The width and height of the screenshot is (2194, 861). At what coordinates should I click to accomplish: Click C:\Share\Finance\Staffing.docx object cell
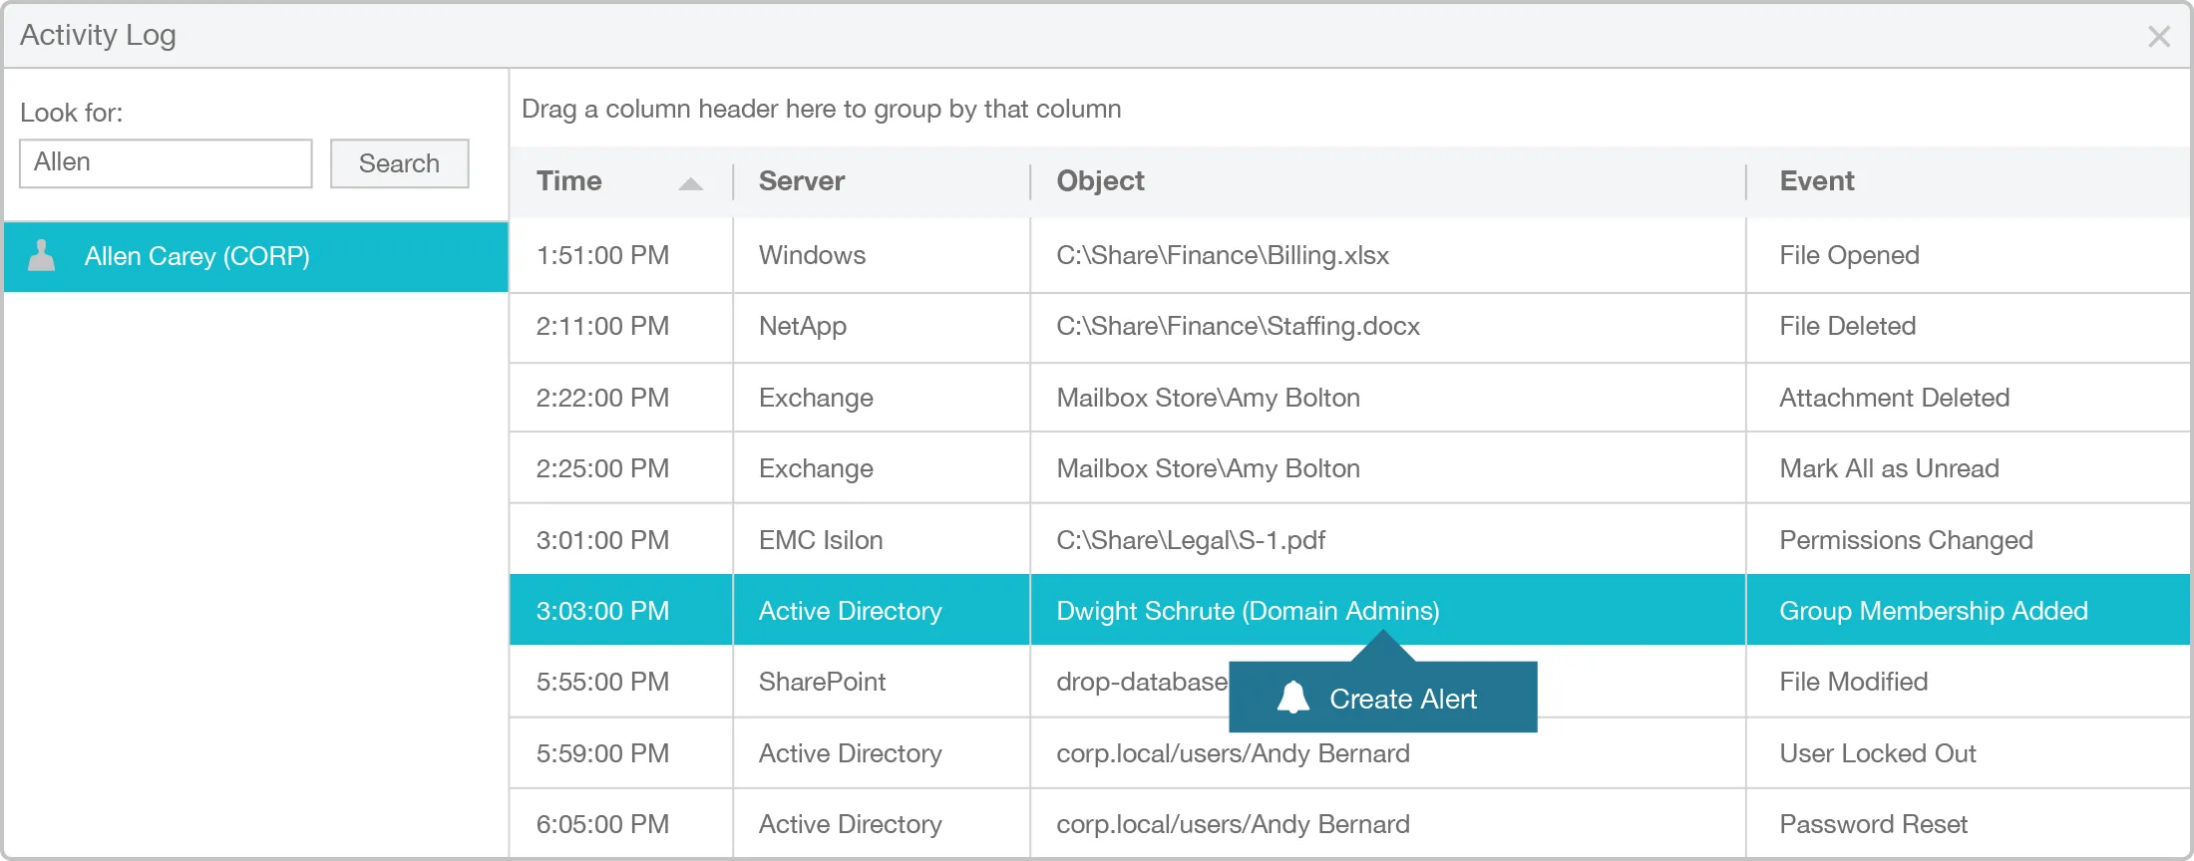[x=1388, y=327]
